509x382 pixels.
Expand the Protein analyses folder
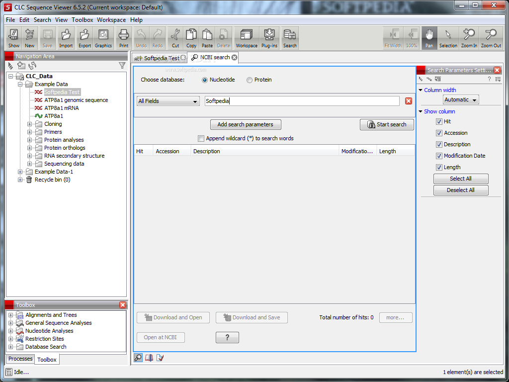29,140
